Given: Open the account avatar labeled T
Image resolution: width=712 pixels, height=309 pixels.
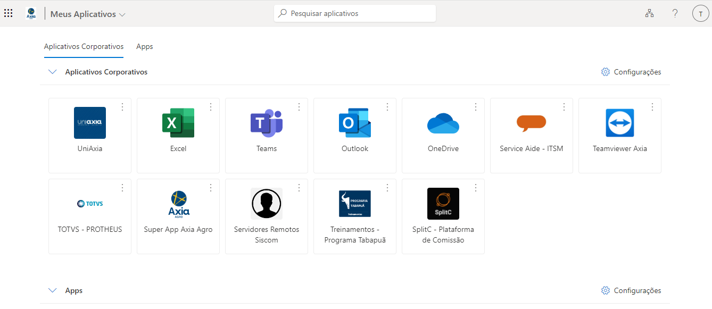Looking at the screenshot, I should coord(701,14).
